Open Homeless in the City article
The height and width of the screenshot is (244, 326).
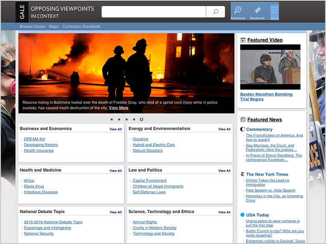pyautogui.click(x=274, y=198)
